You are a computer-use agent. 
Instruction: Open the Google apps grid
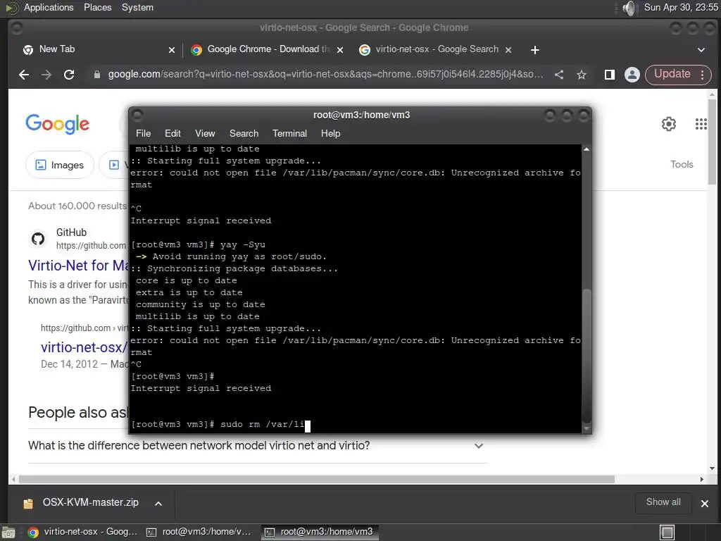(701, 124)
